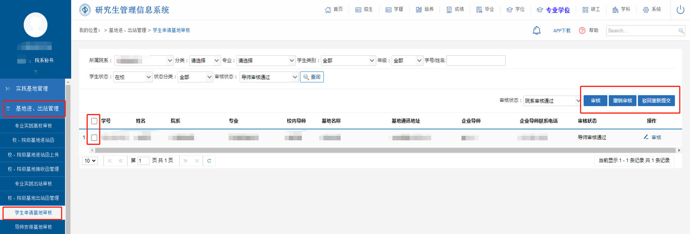Click the pencil 审核 icon in row
This screenshot has height=234, width=690.
[x=646, y=137]
